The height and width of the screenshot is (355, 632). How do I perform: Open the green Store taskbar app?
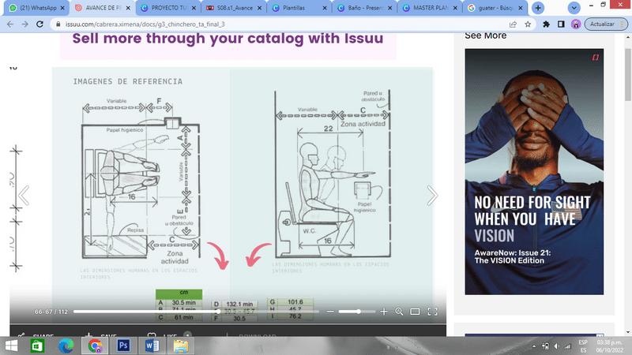tap(37, 346)
